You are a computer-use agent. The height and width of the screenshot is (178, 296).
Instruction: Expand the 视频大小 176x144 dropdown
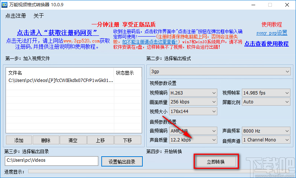tap(193, 111)
